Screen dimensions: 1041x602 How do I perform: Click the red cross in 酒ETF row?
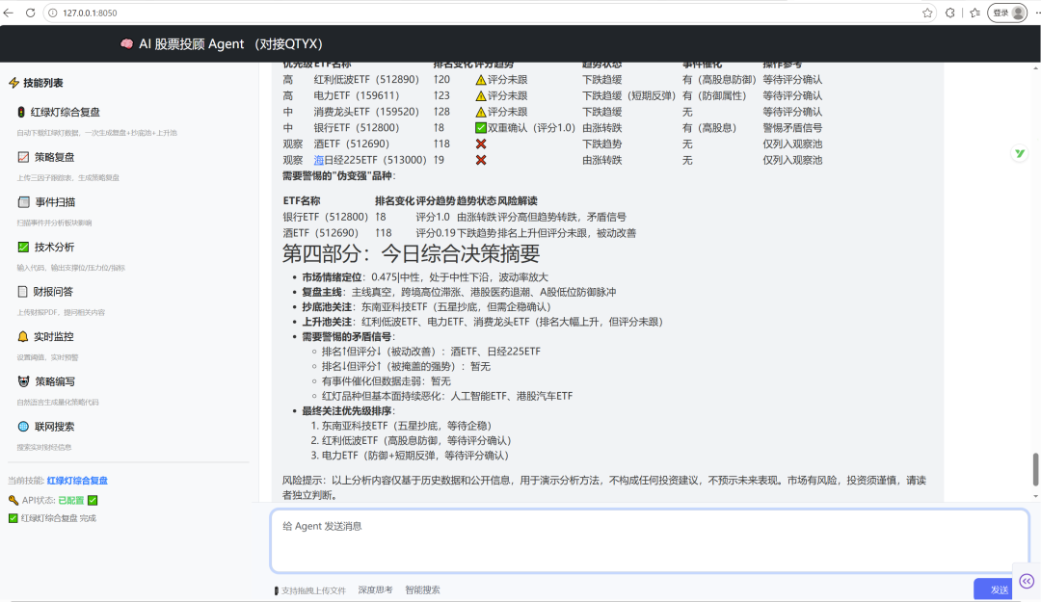(481, 144)
